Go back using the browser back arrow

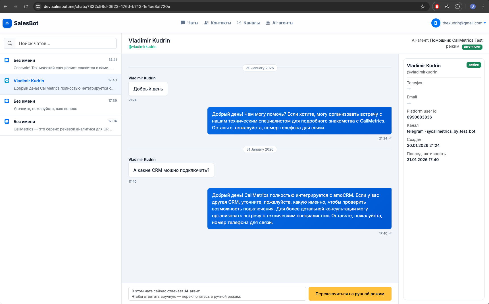5,7
